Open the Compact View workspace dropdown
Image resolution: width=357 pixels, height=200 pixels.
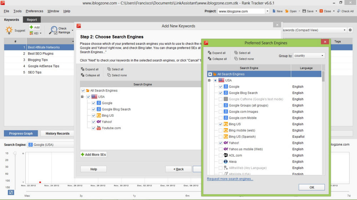pos(344,30)
